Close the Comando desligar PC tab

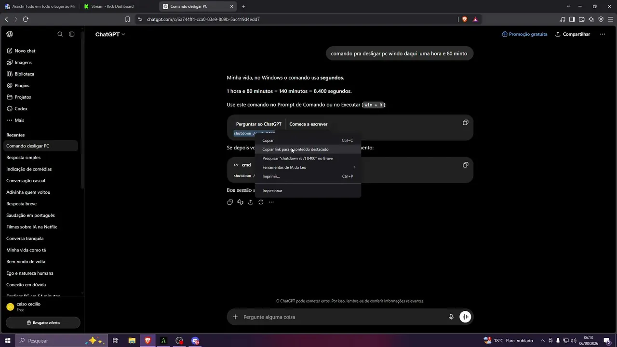coord(232,6)
